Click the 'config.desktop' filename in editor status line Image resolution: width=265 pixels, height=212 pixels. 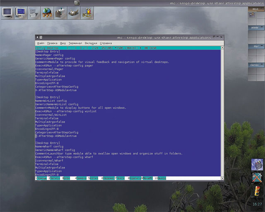(47, 48)
